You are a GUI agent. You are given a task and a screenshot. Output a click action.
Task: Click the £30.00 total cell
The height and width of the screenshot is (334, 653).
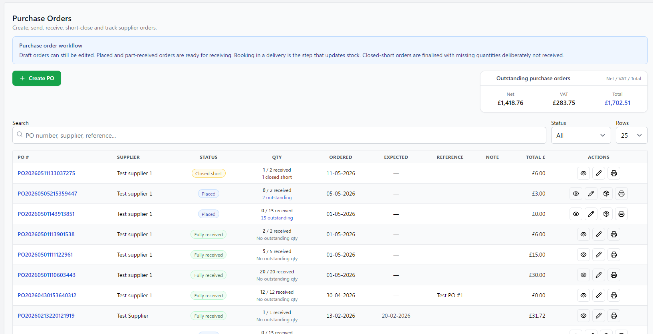537,275
